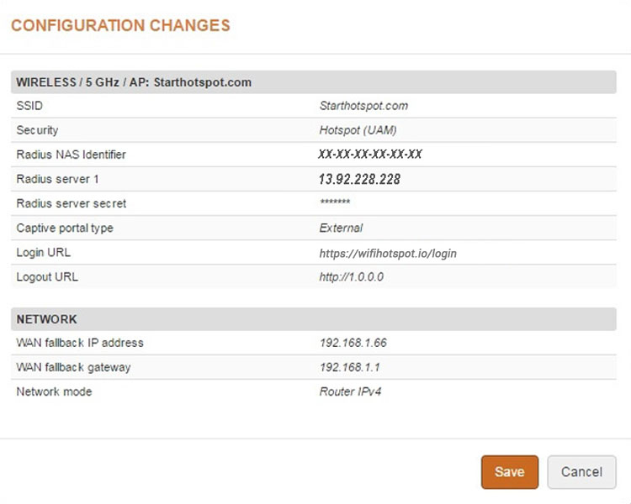Select the WAN fallback gateway value 192.168.1.1
Viewport: 631px width, 504px height.
(349, 367)
